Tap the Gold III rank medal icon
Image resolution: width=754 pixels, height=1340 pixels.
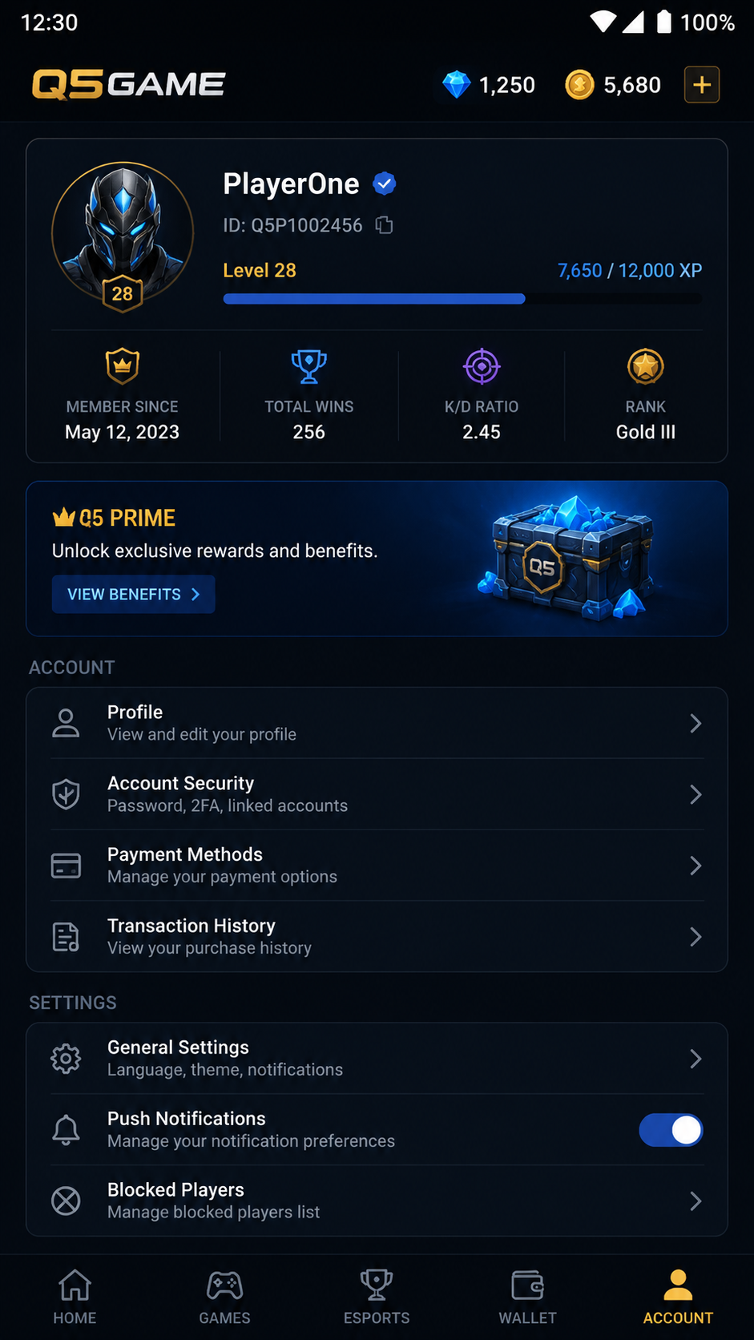[646, 366]
